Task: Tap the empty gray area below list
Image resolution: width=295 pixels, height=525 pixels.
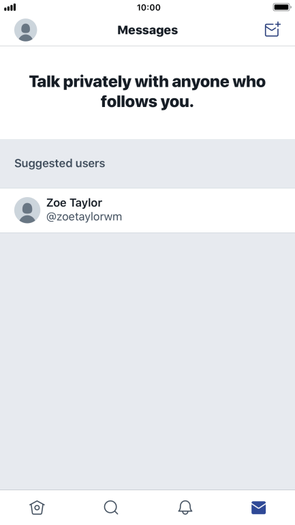Action: [x=147, y=361]
